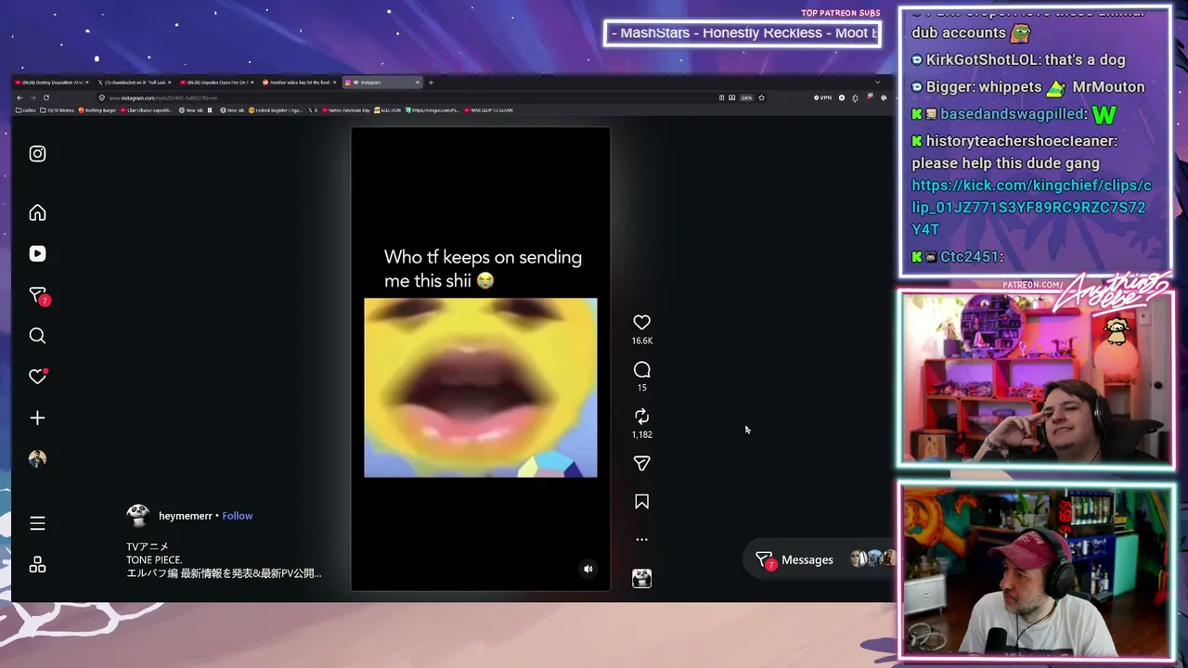Image resolution: width=1188 pixels, height=668 pixels.
Task: Follow the heymemerr account
Action: (x=238, y=516)
